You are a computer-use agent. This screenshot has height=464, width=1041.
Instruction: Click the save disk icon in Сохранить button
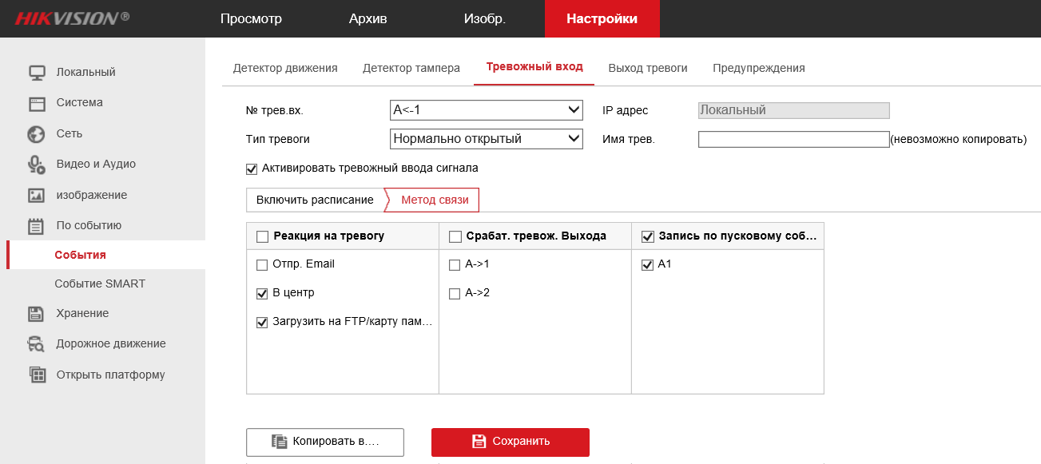(479, 442)
